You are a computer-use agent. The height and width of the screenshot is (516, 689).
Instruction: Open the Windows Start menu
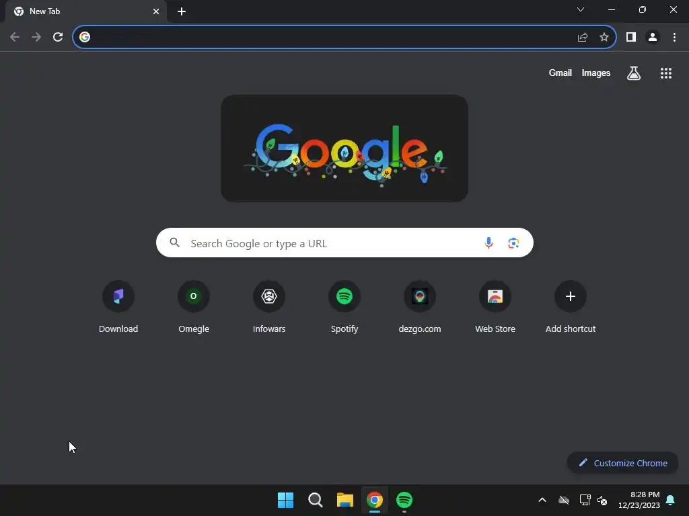(285, 500)
